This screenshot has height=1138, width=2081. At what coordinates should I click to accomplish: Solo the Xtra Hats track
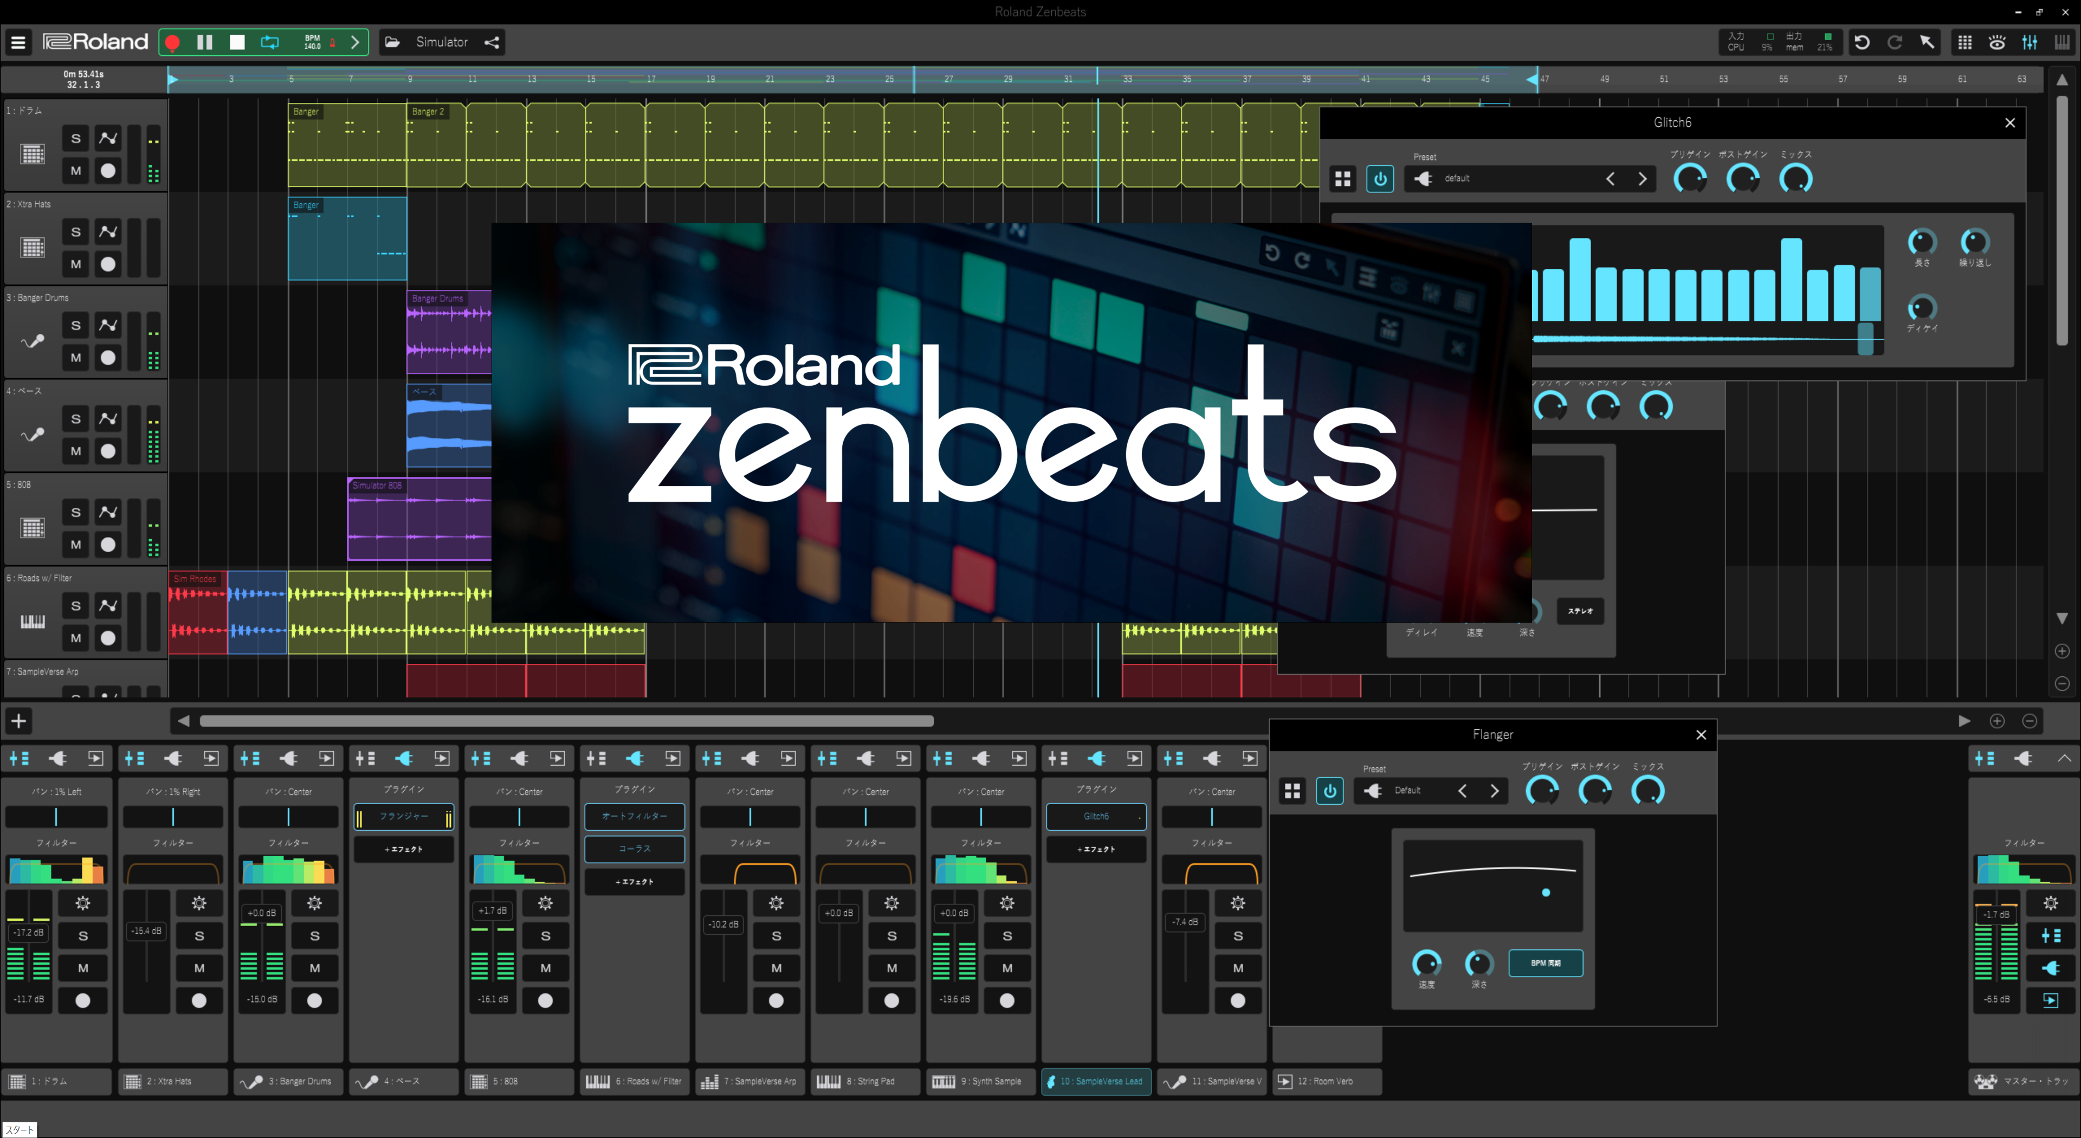pos(76,232)
